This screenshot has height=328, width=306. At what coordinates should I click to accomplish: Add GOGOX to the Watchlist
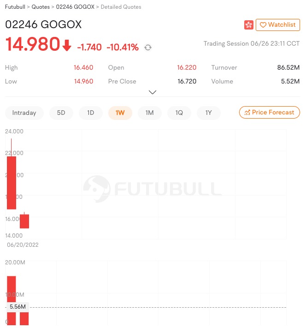(x=278, y=25)
